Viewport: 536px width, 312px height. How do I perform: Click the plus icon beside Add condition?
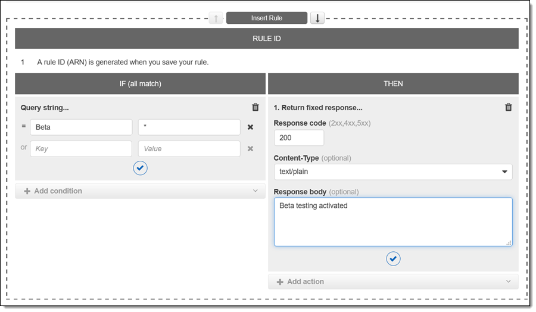pos(27,191)
